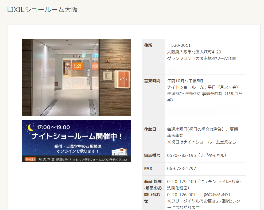Click the 住所 row label
Image resolution: width=264 pixels, height=210 pixels.
tap(148, 45)
